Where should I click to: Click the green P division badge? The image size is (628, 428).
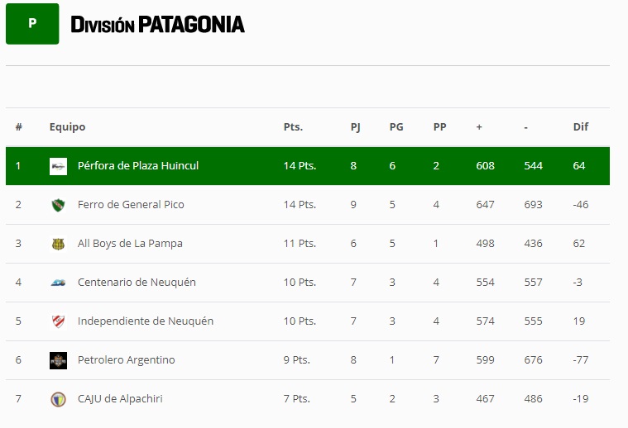pos(32,24)
